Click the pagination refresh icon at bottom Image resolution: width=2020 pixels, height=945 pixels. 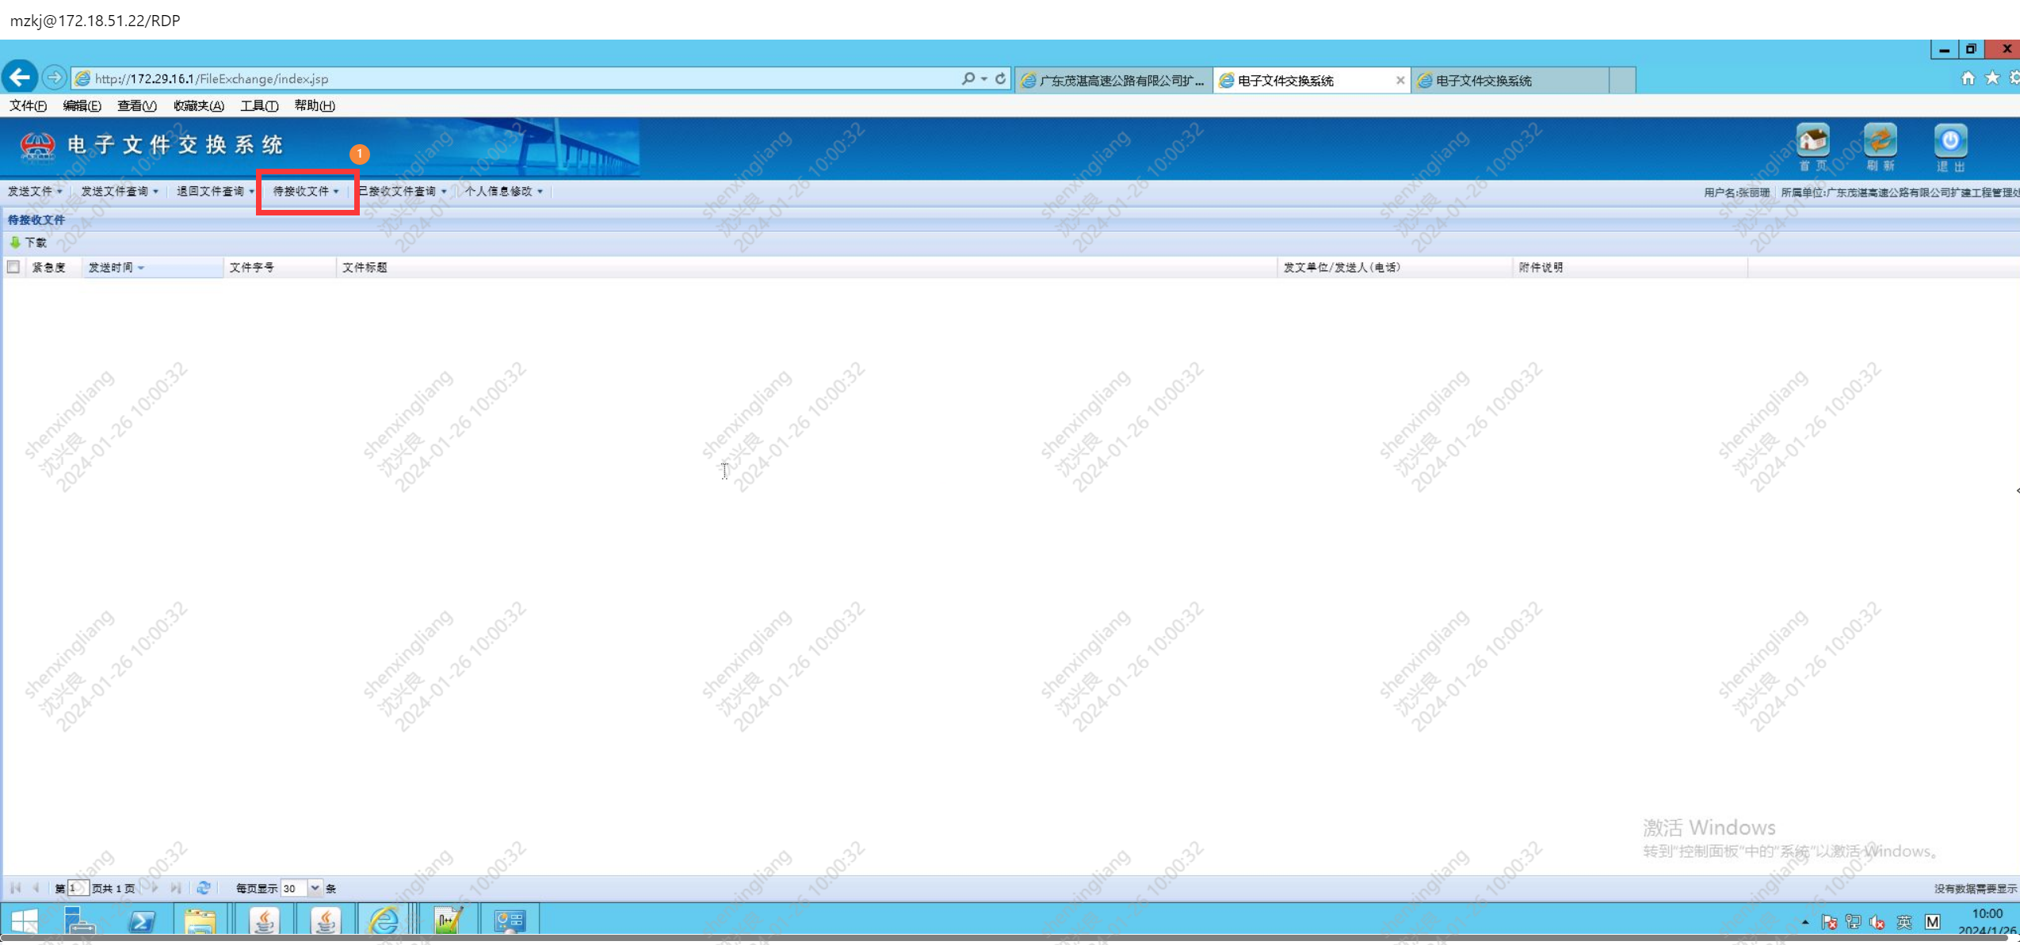204,888
